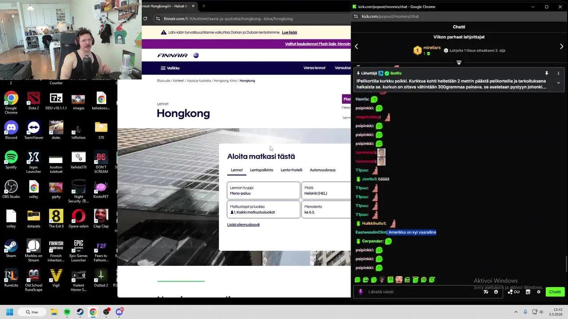Open Old School RuneScape desktop icon

click(x=33, y=280)
